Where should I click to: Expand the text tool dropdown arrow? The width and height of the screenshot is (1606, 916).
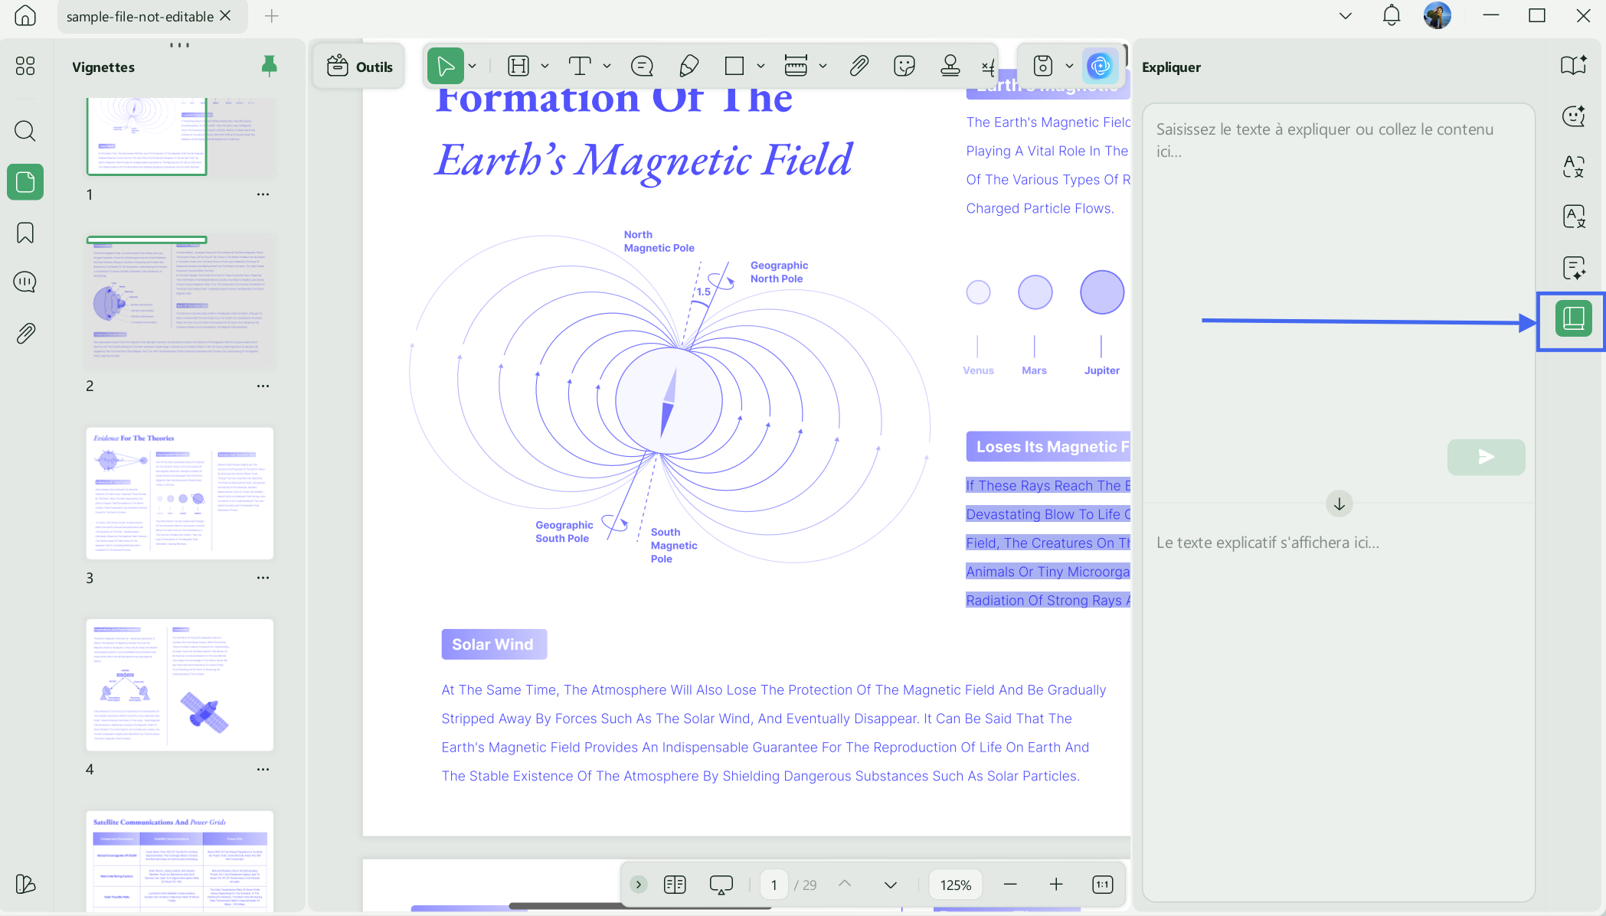pos(607,67)
